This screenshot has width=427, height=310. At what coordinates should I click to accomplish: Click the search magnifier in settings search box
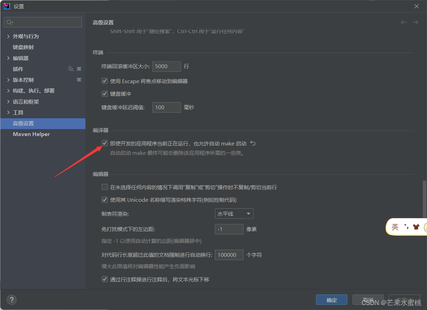coord(10,22)
